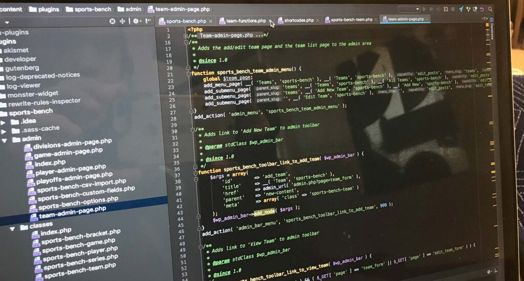Screen dimensions: 524x281
Task: Switch to team-functions.php tab
Action: 246,20
